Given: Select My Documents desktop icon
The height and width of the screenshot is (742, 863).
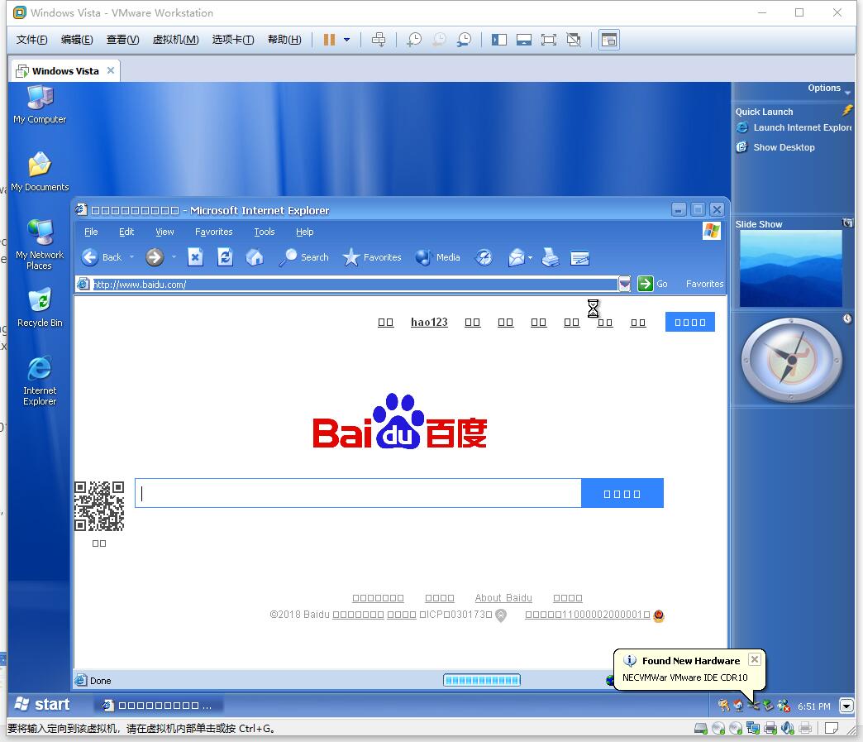Looking at the screenshot, I should click(x=40, y=172).
